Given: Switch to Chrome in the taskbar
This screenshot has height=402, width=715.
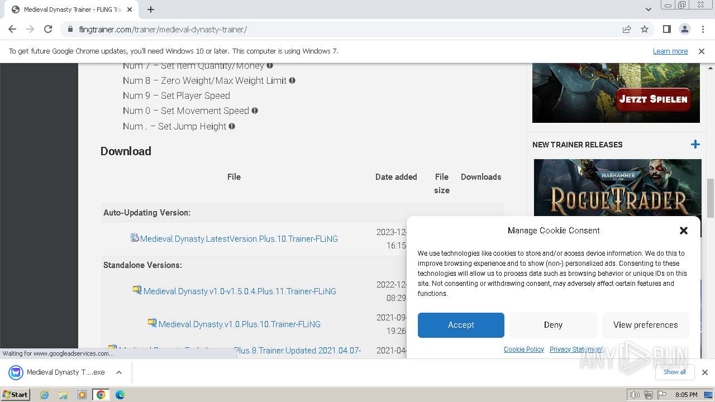Looking at the screenshot, I should coord(101,395).
